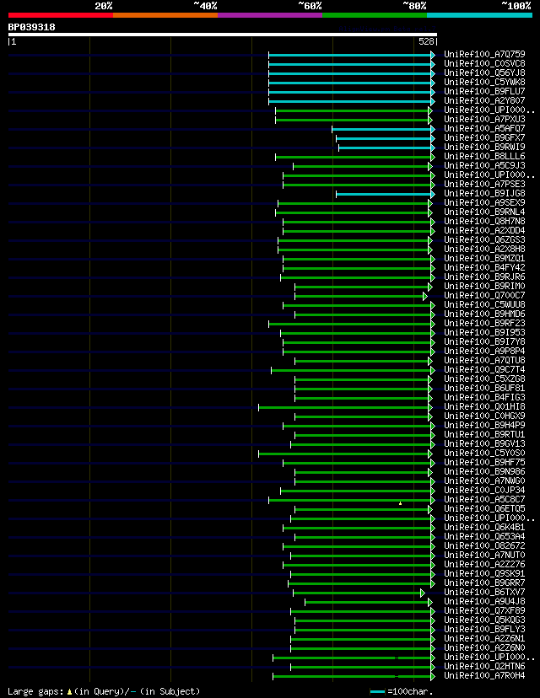Open the UniRef100_B4FY42 sequence label
Viewport: 540px width, 698px height.
point(484,267)
